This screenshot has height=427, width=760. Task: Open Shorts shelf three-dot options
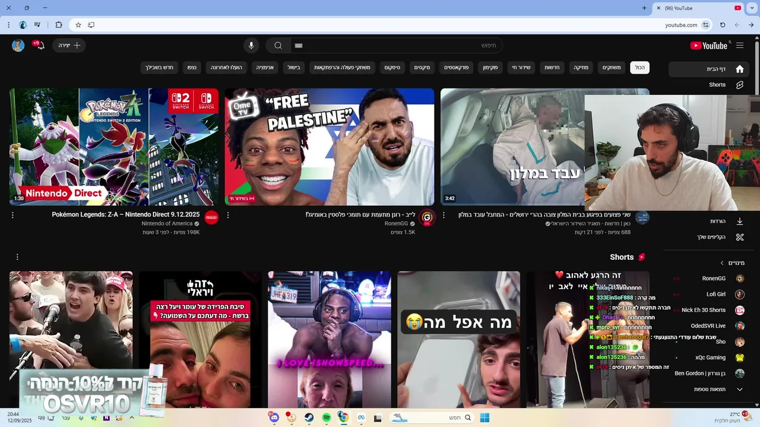pos(17,257)
